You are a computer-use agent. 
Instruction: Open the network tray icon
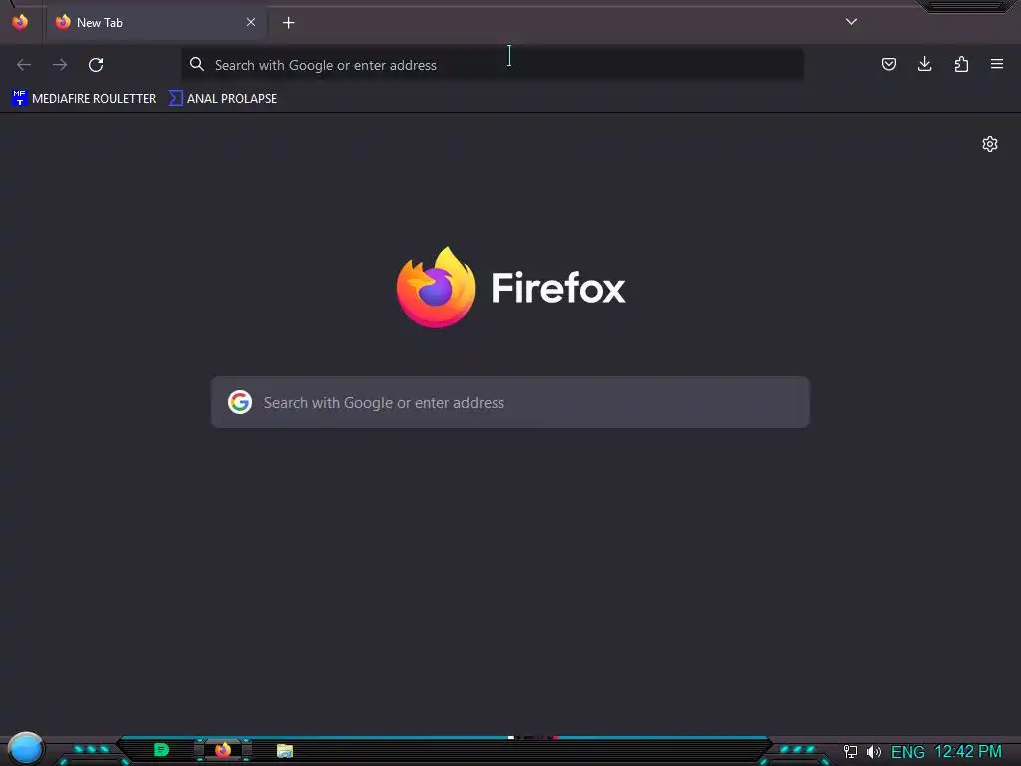[x=851, y=752]
